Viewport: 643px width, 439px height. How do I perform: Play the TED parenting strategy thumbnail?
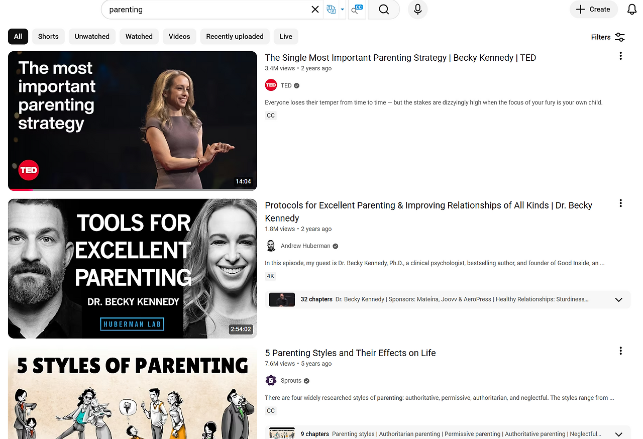[133, 121]
